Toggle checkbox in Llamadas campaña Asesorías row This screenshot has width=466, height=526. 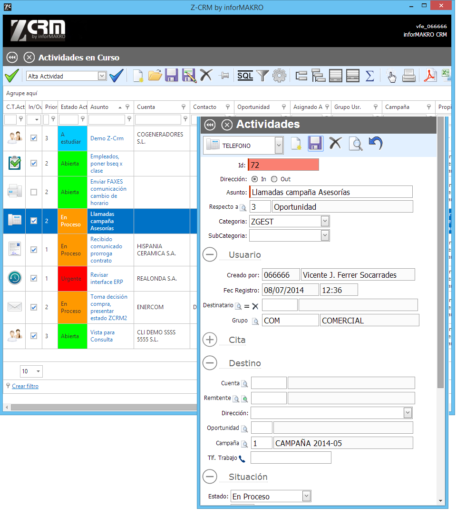coord(34,220)
